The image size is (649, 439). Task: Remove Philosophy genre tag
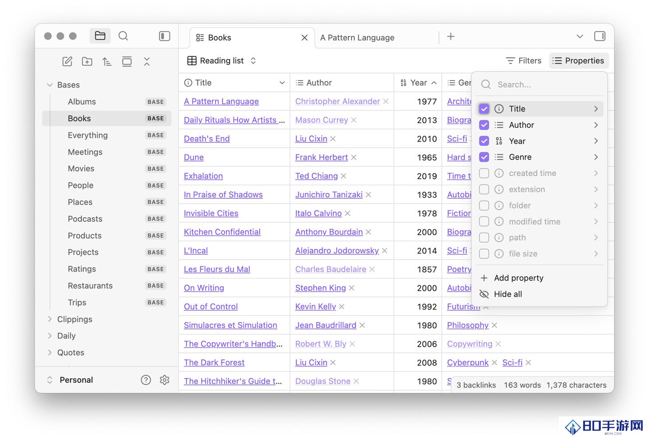pyautogui.click(x=494, y=325)
